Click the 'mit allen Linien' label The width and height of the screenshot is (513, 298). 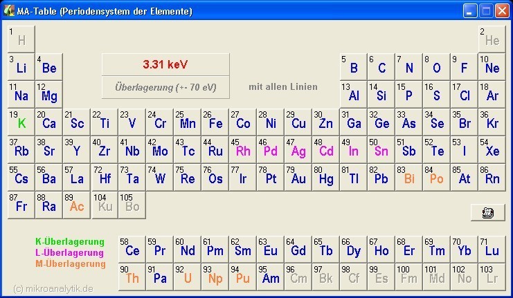283,87
